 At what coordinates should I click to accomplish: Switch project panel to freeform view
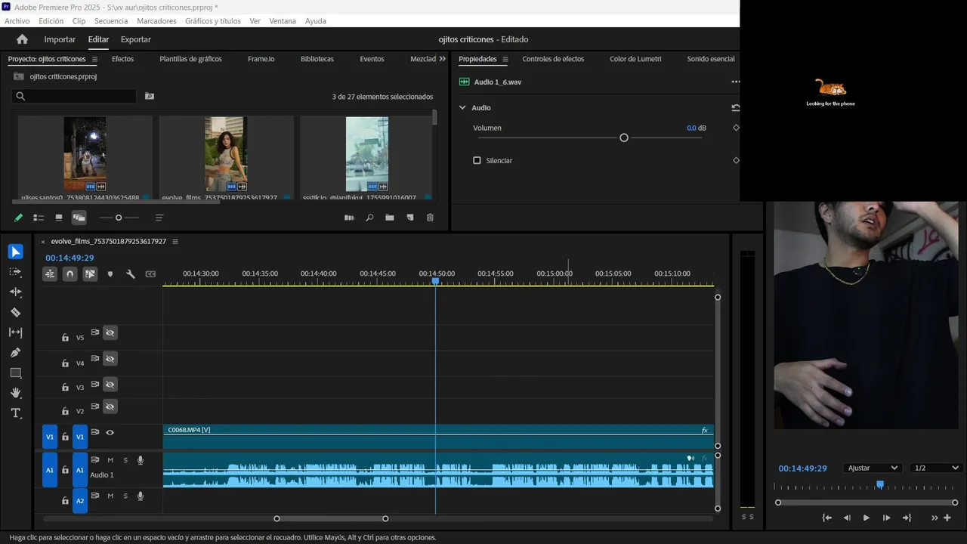[x=79, y=218]
